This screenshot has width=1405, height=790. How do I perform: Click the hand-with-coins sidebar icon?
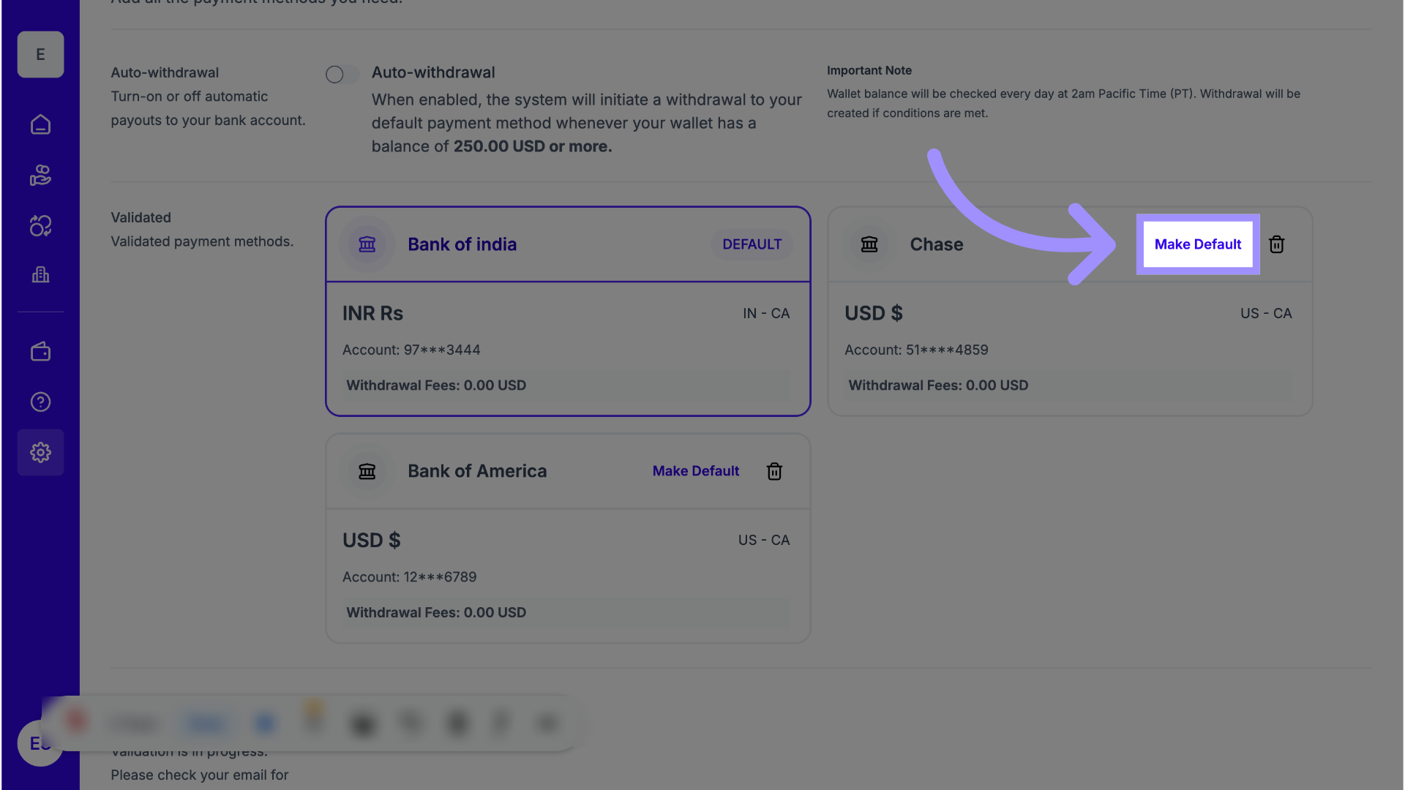click(x=40, y=176)
